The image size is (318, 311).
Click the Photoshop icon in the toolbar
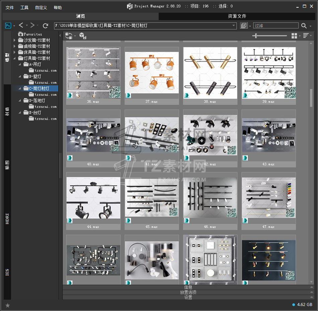pyautogui.click(x=8, y=25)
